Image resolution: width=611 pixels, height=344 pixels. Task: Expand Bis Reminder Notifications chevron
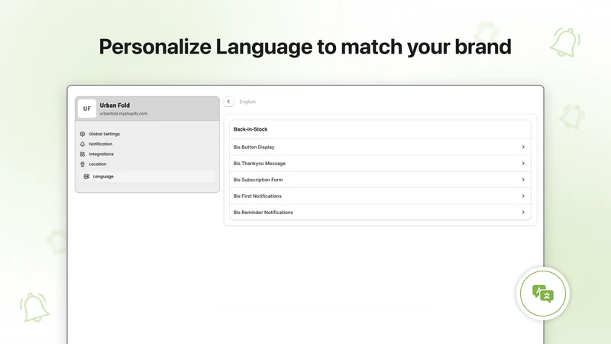click(x=523, y=213)
